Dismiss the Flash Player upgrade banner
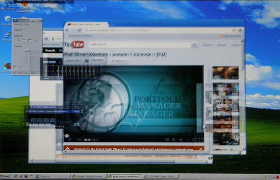The image size is (280, 180). click(200, 149)
